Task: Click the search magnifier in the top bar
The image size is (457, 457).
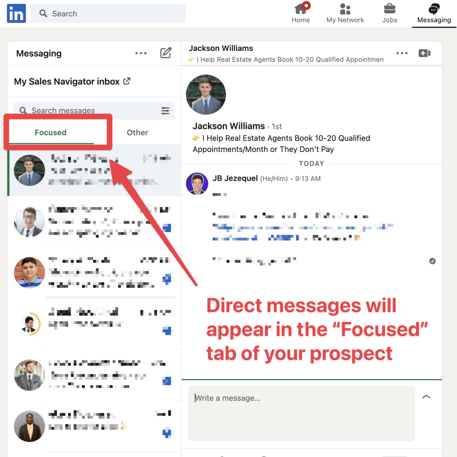Action: 43,13
